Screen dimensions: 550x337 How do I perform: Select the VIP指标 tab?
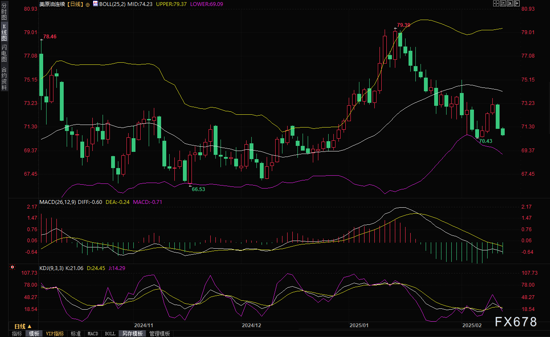(55, 334)
